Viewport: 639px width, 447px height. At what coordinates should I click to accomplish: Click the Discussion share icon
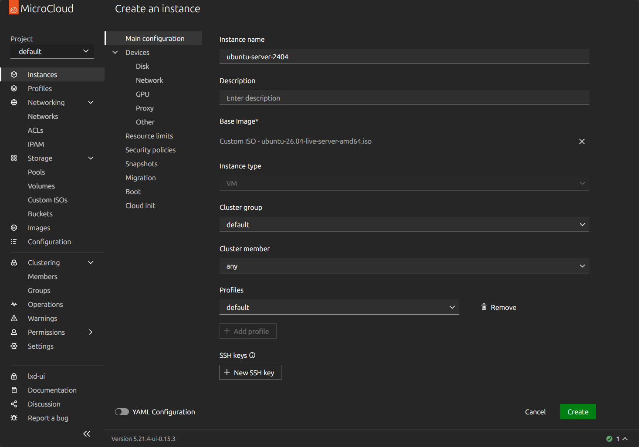pos(14,404)
